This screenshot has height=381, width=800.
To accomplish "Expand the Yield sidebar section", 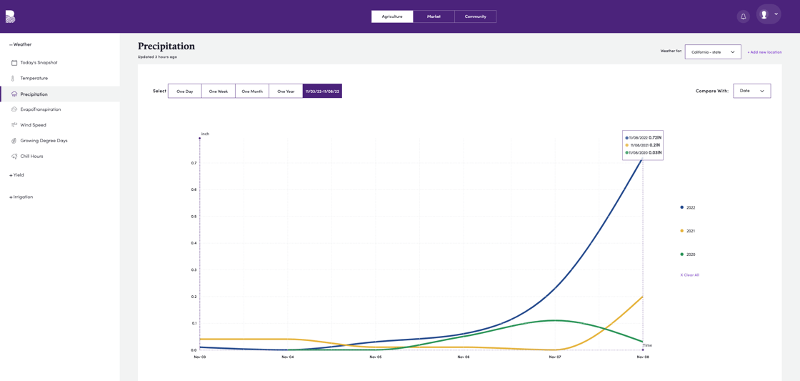I will [x=16, y=175].
